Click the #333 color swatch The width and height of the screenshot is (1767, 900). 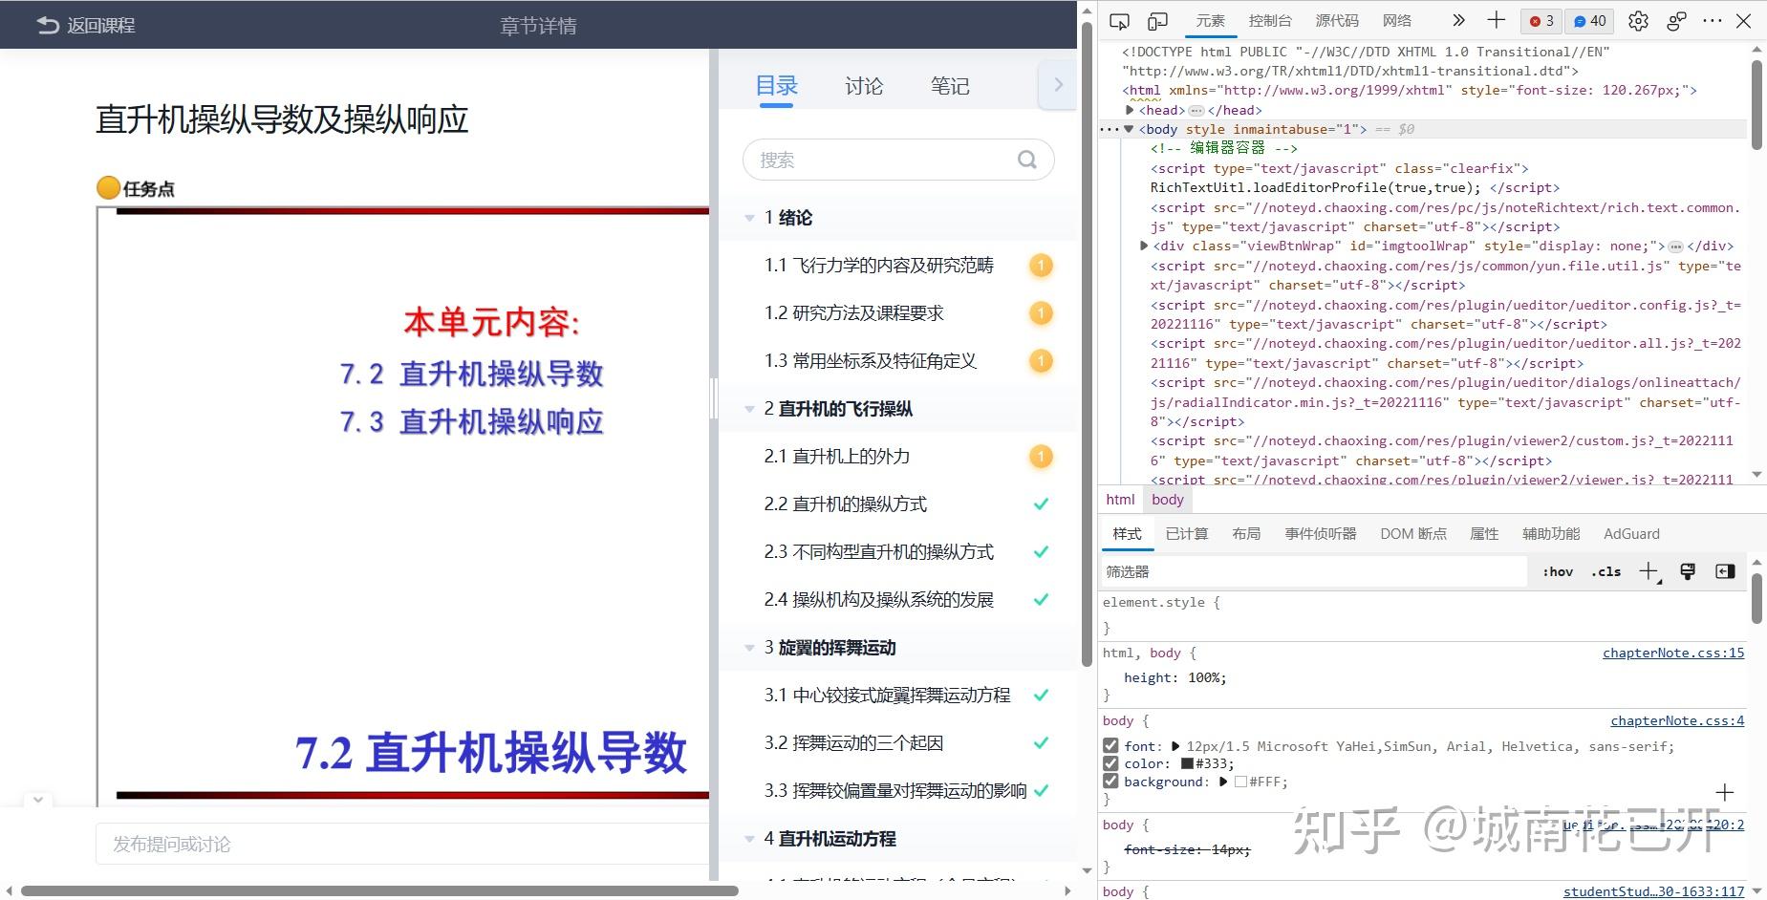tap(1187, 763)
